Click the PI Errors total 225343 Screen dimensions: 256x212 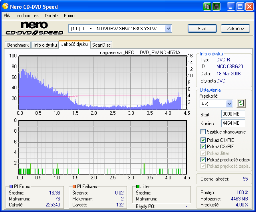(x=53, y=205)
